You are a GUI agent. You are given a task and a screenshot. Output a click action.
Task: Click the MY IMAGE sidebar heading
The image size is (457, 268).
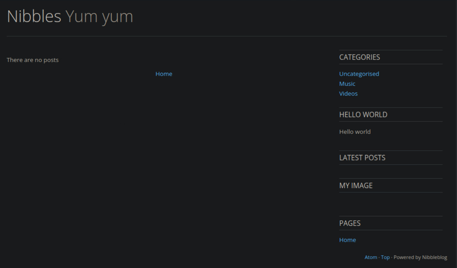tap(356, 186)
